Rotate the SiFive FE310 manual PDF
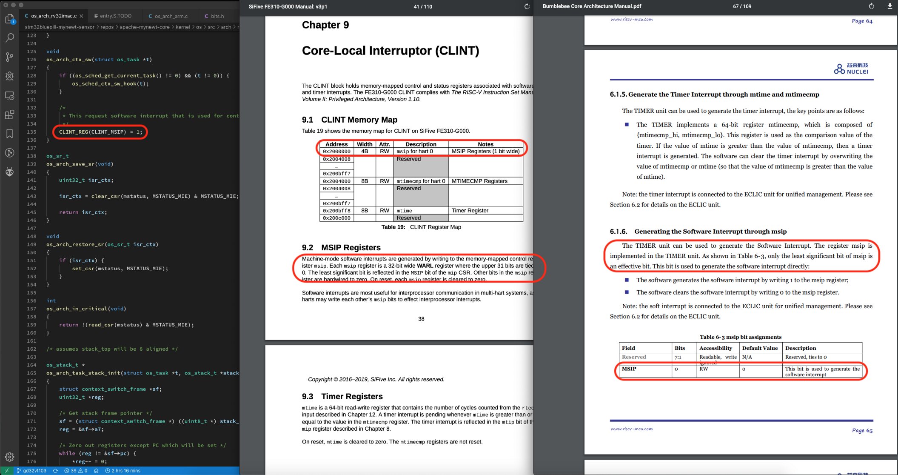 (527, 6)
